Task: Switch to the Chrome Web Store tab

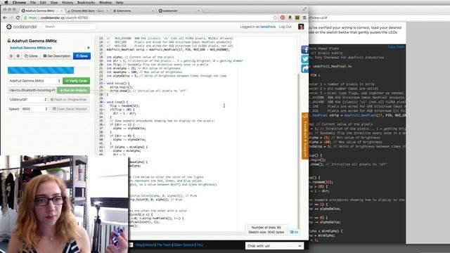Action: pos(87,11)
